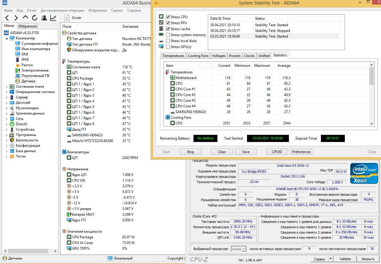Screen dimensions: 381x264
Task: Select Суммарная информация in the tree
Action: pyautogui.click(x=39, y=44)
